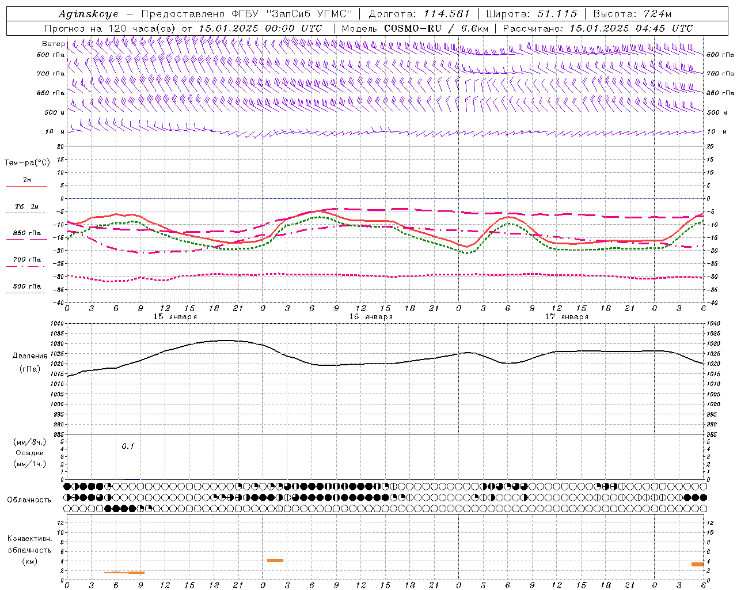
Task: Click the '700 гПа' temperature legend entry
Action: (27, 259)
